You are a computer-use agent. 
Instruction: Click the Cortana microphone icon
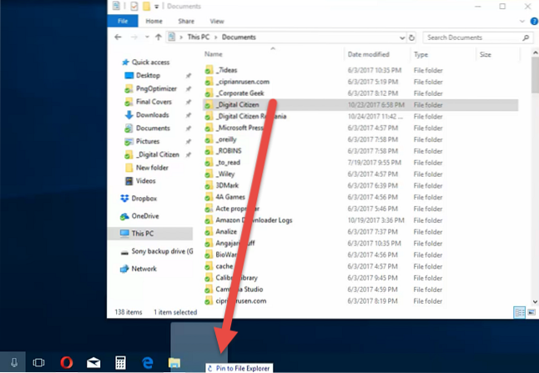pyautogui.click(x=14, y=362)
